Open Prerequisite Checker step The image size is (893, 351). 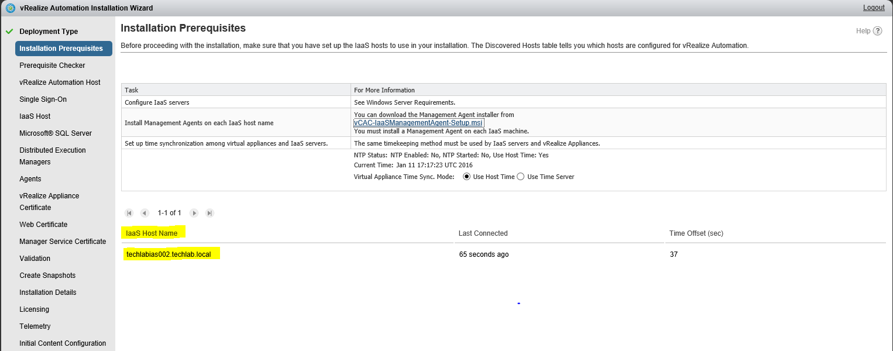point(52,66)
